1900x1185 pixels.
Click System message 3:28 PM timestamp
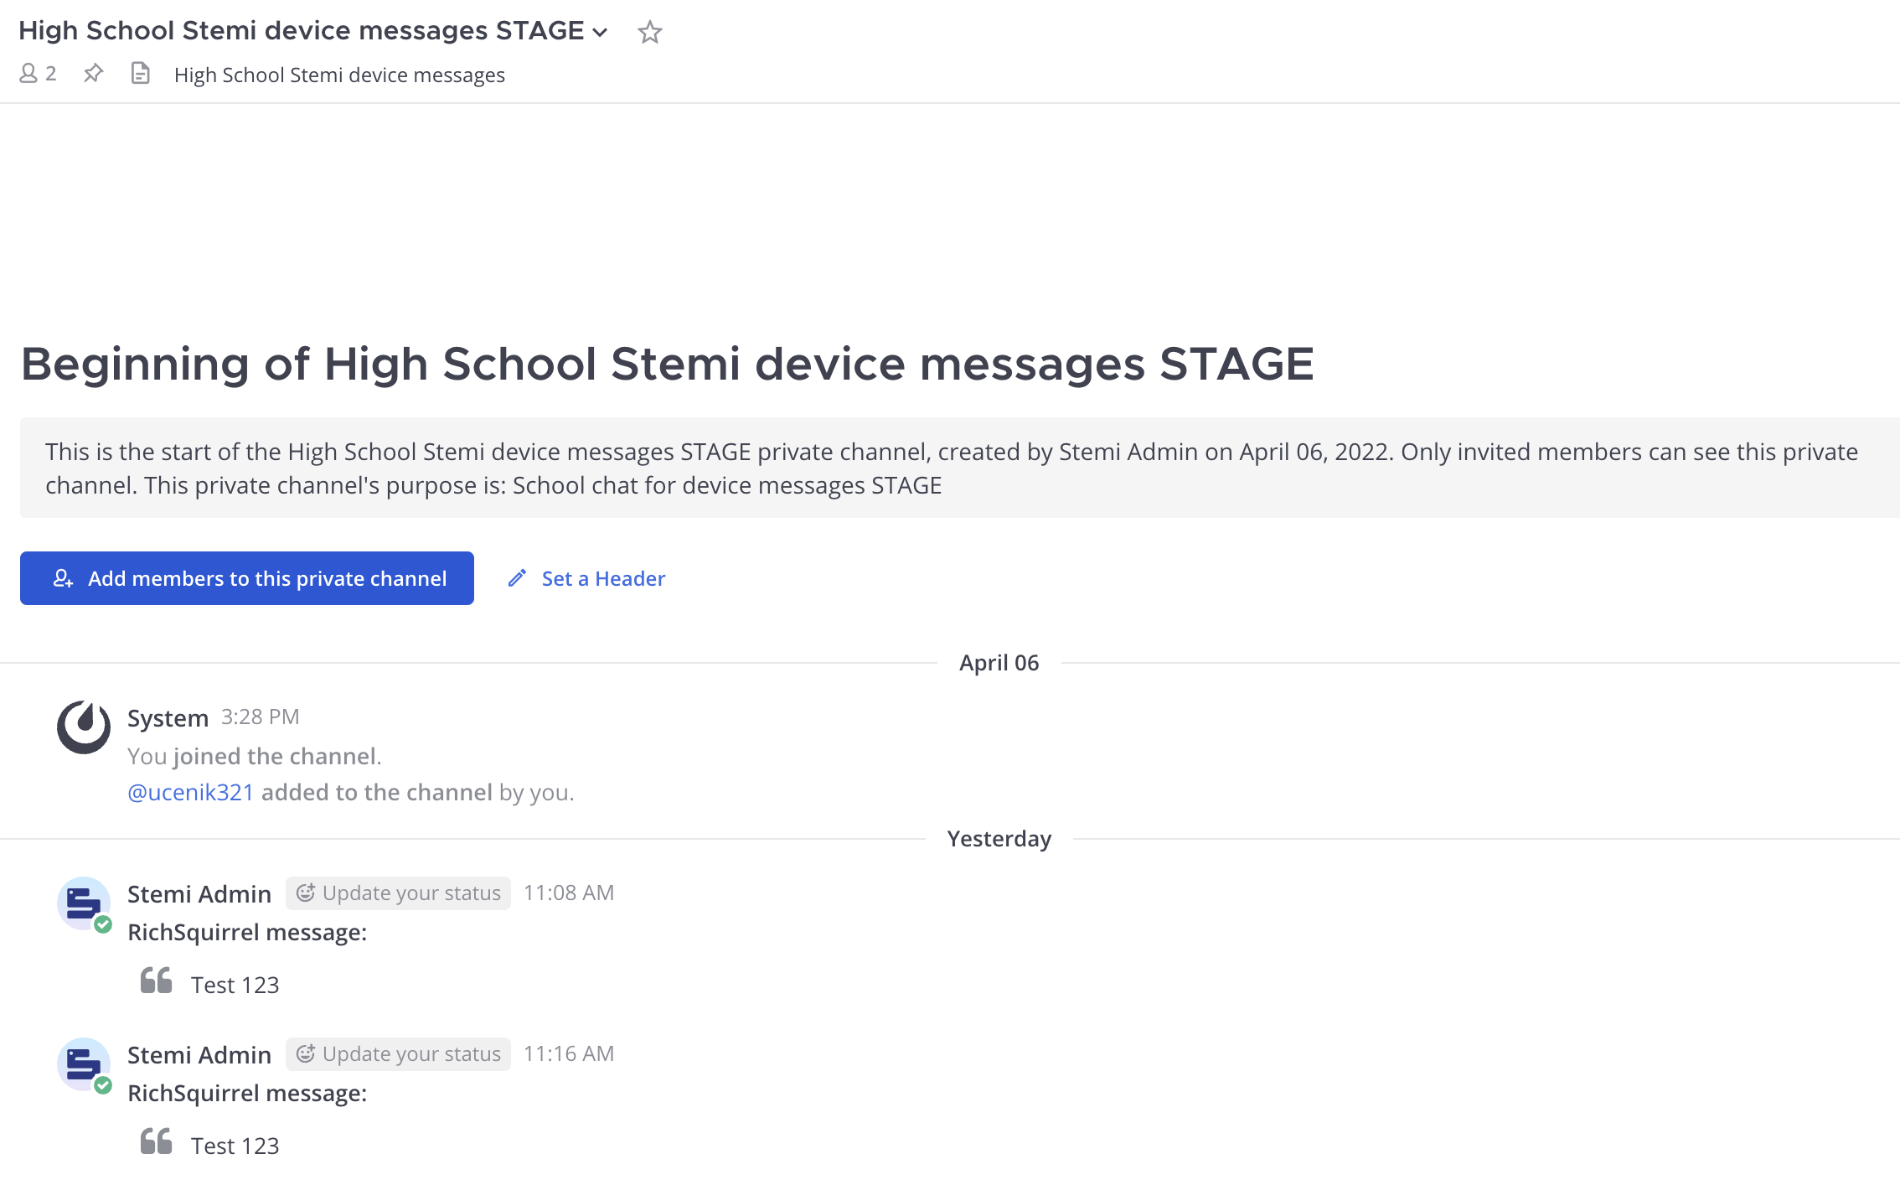260,717
